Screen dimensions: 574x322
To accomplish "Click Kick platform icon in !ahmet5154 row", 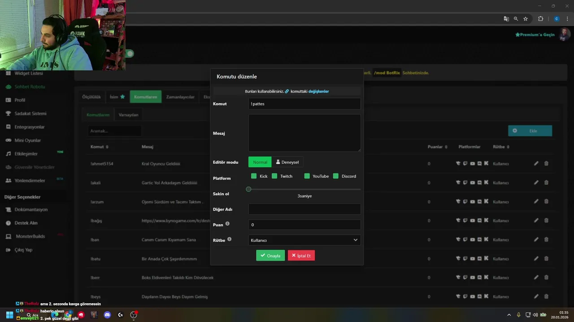I will 486,164.
